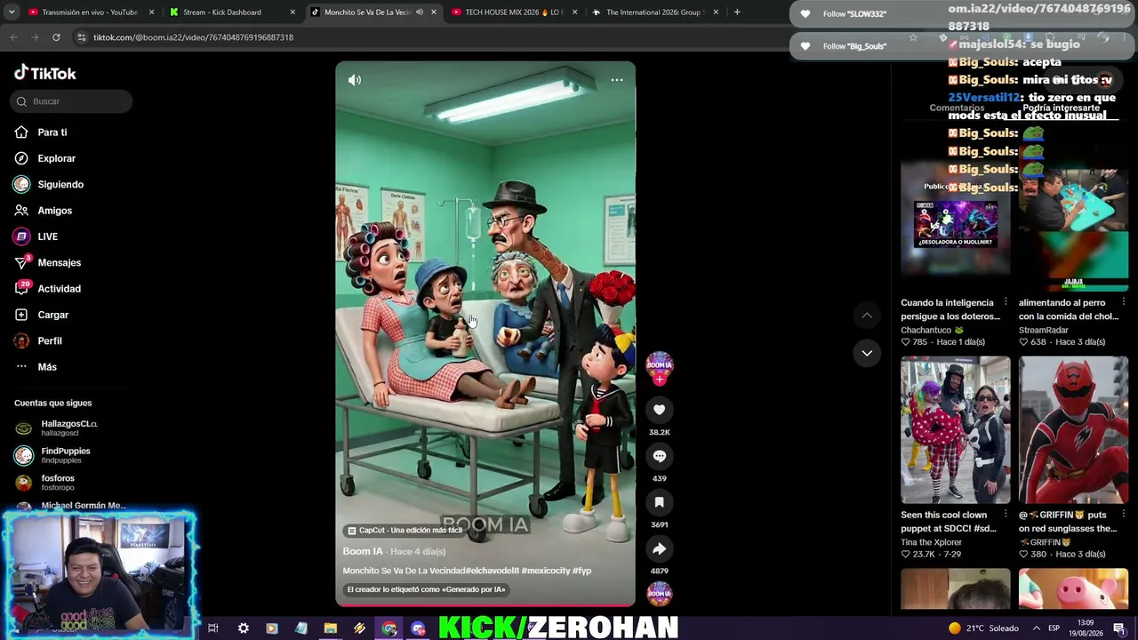This screenshot has height=640, width=1138.
Task: Open HallazgosCL followed account
Action: (x=55, y=428)
